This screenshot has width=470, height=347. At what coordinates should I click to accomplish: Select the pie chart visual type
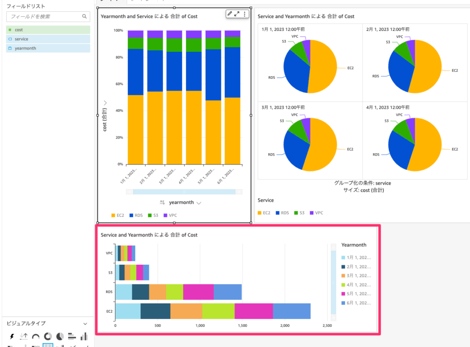click(60, 337)
